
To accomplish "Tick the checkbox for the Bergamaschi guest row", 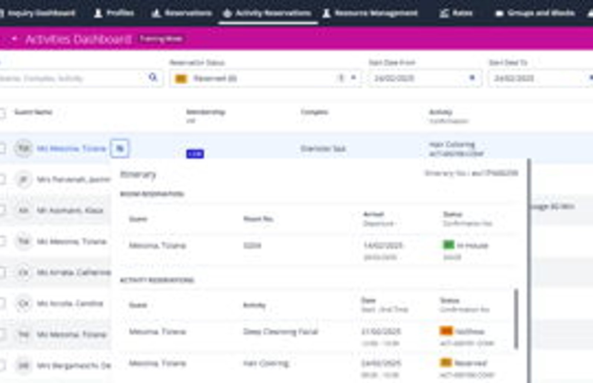I will pos(2,366).
